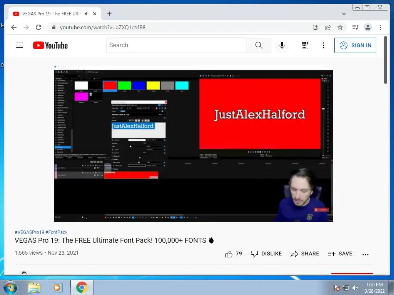Start voice search with the microphone icon
Image resolution: width=394 pixels, height=295 pixels.
pos(282,45)
